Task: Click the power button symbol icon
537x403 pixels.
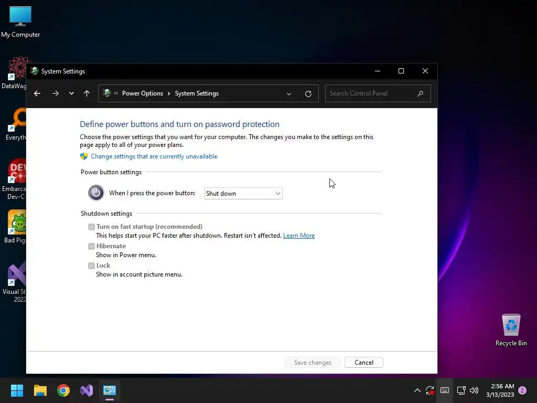Action: click(x=96, y=193)
